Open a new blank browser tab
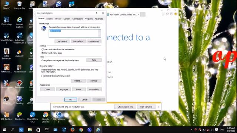This screenshot has height=133, width=237. pos(143,14)
